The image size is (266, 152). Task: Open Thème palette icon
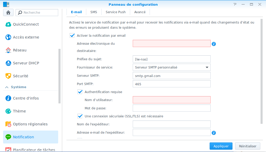[8, 111]
